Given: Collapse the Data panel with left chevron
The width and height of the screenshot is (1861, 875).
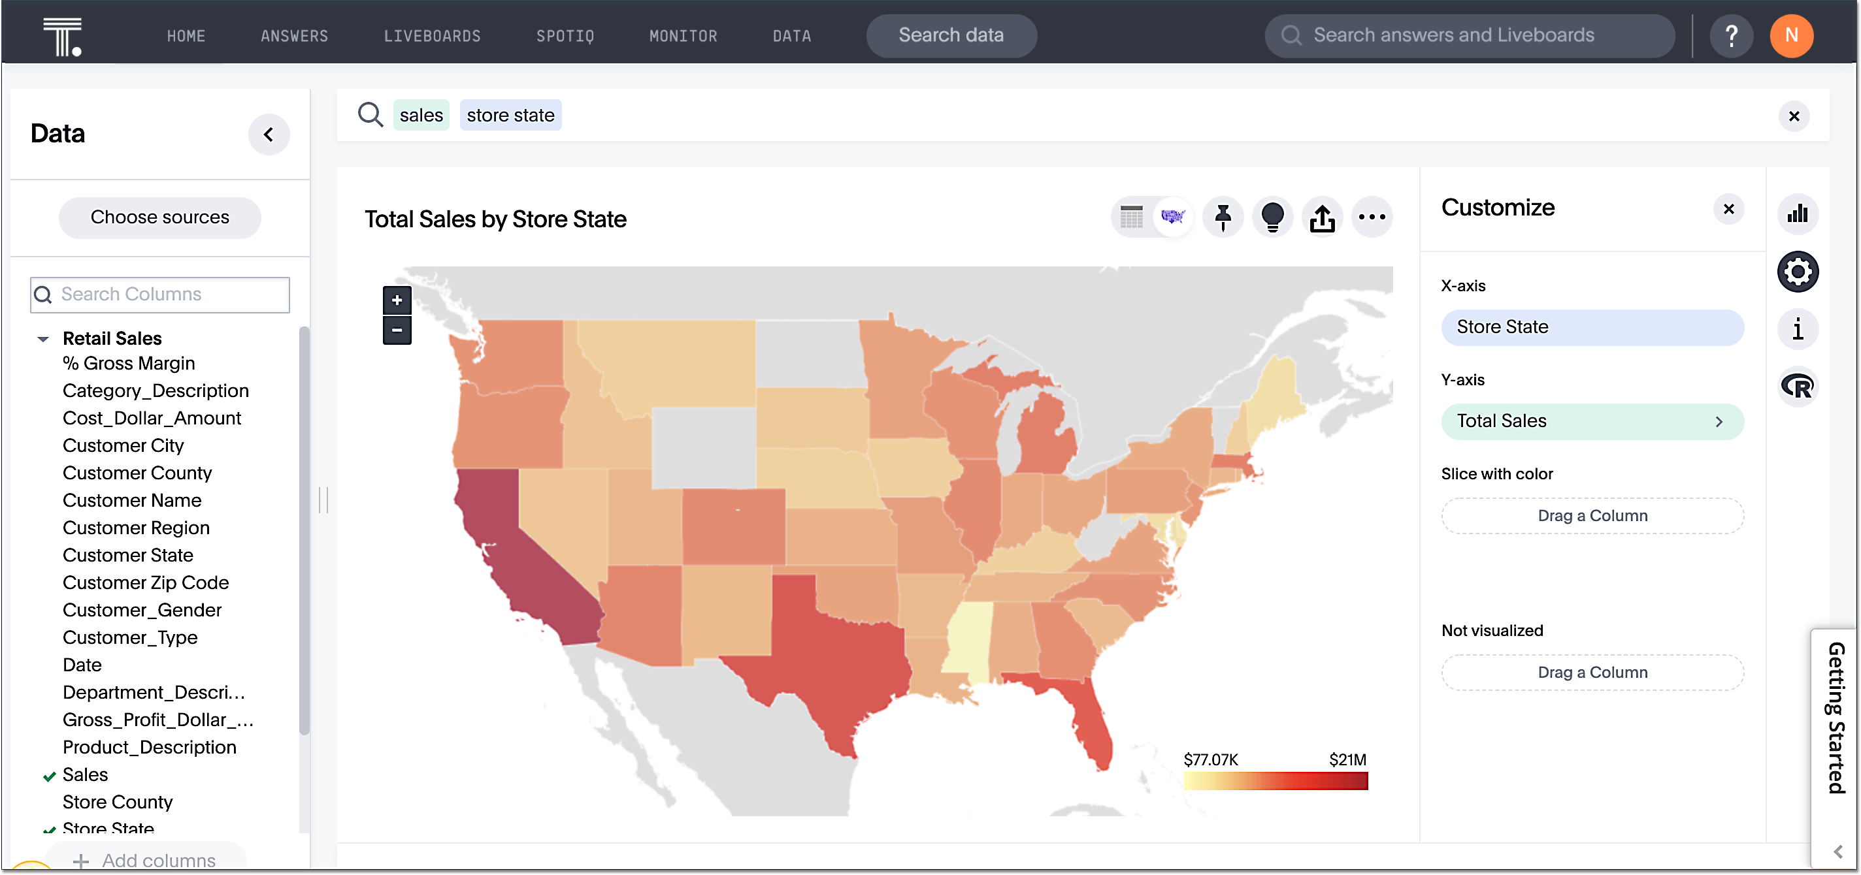Looking at the screenshot, I should [269, 135].
